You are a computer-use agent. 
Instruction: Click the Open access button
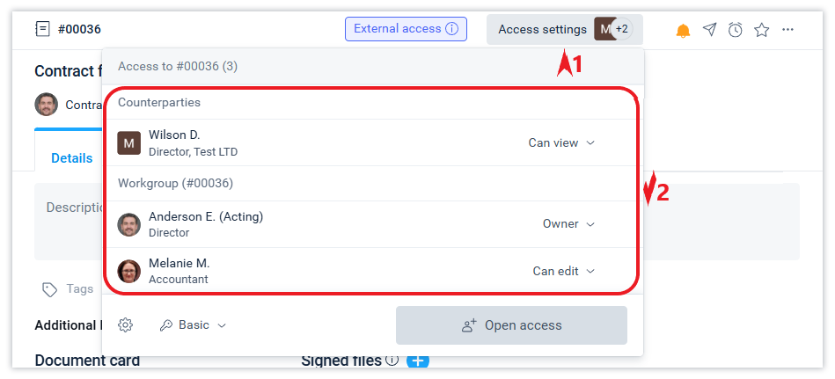tap(511, 325)
